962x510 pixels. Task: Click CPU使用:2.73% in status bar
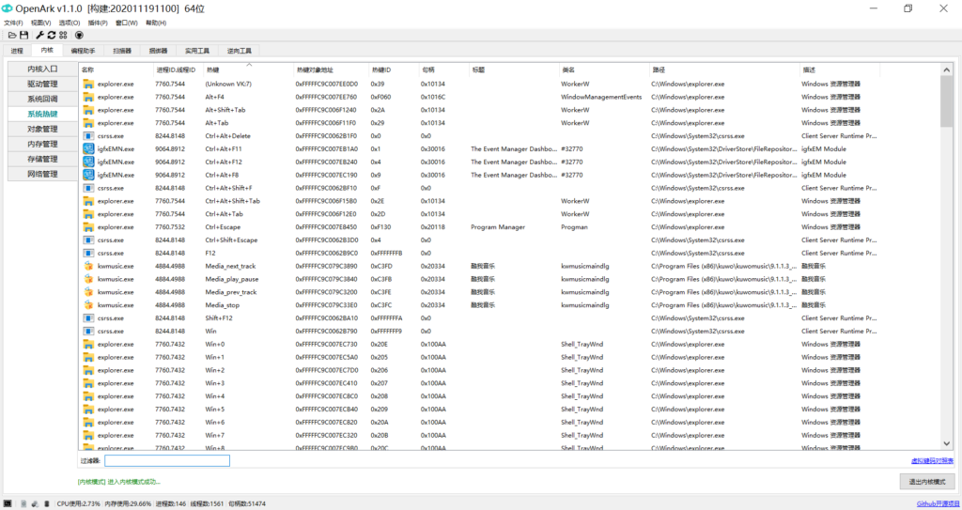pyautogui.click(x=79, y=503)
